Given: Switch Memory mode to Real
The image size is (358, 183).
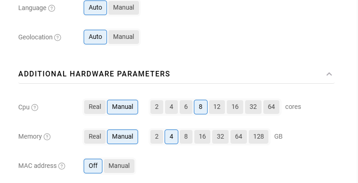Looking at the screenshot, I should point(95,136).
